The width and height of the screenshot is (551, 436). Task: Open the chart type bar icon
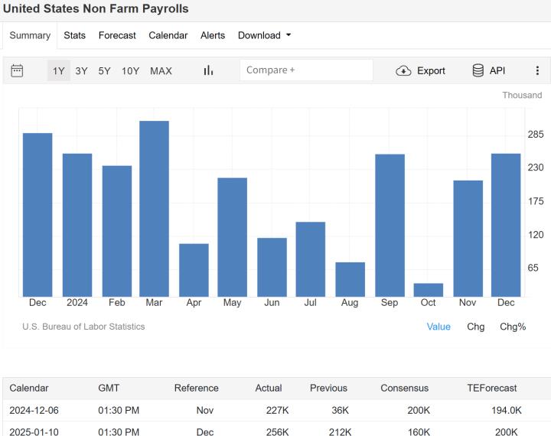[x=208, y=70]
